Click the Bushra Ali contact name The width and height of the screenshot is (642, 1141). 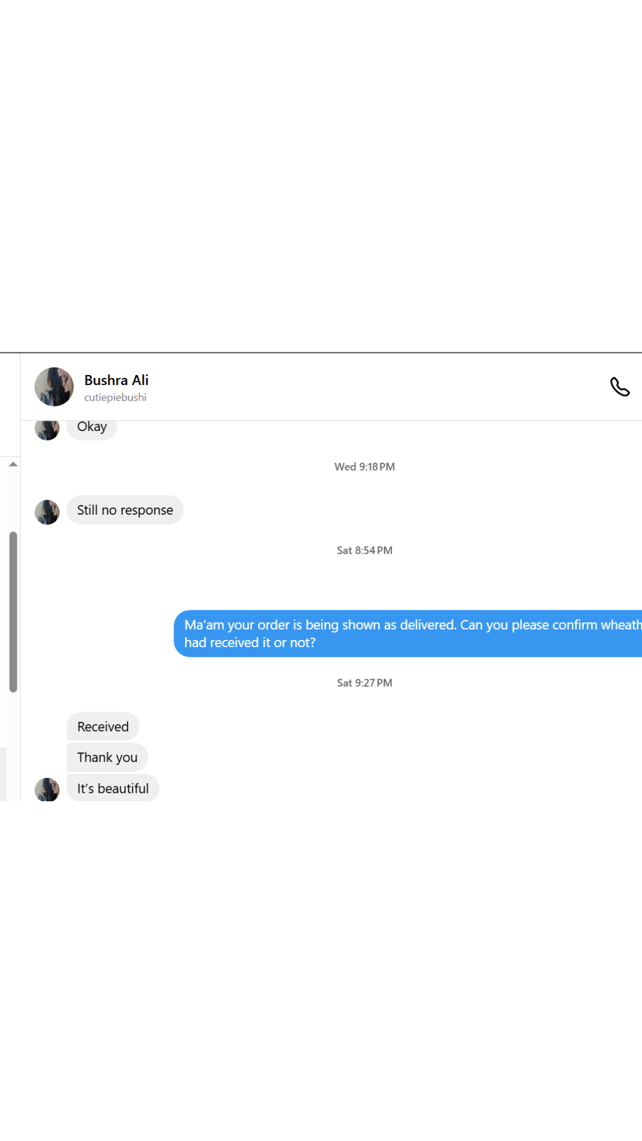click(x=117, y=380)
